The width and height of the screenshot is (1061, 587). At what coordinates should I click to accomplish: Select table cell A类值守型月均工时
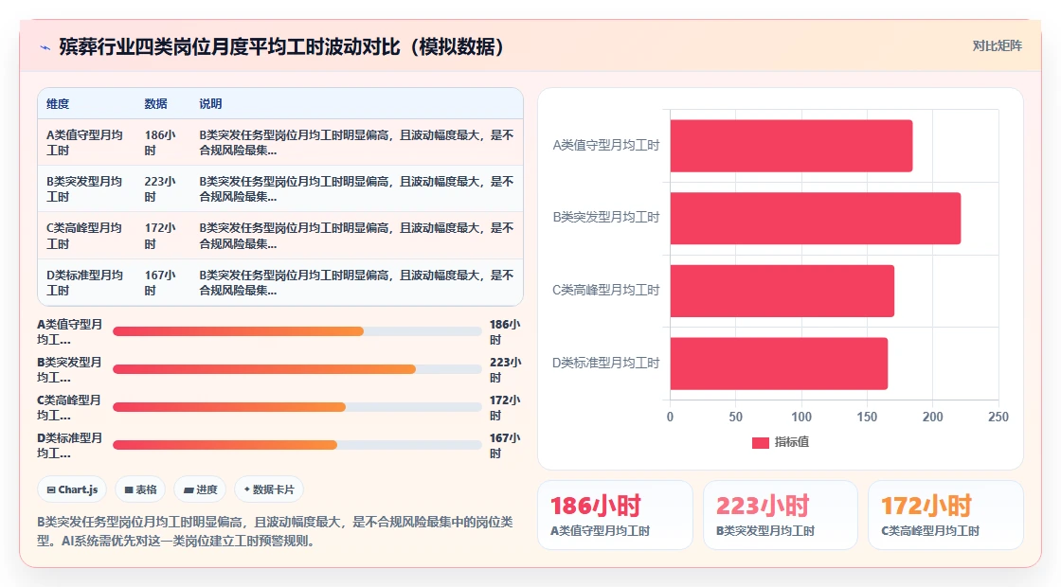(84, 143)
